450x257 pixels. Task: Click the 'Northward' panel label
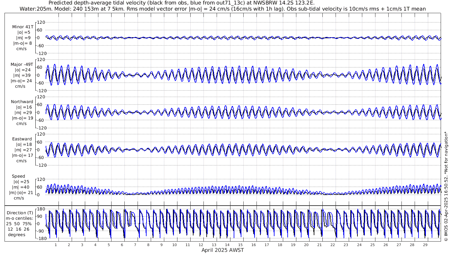(22, 102)
